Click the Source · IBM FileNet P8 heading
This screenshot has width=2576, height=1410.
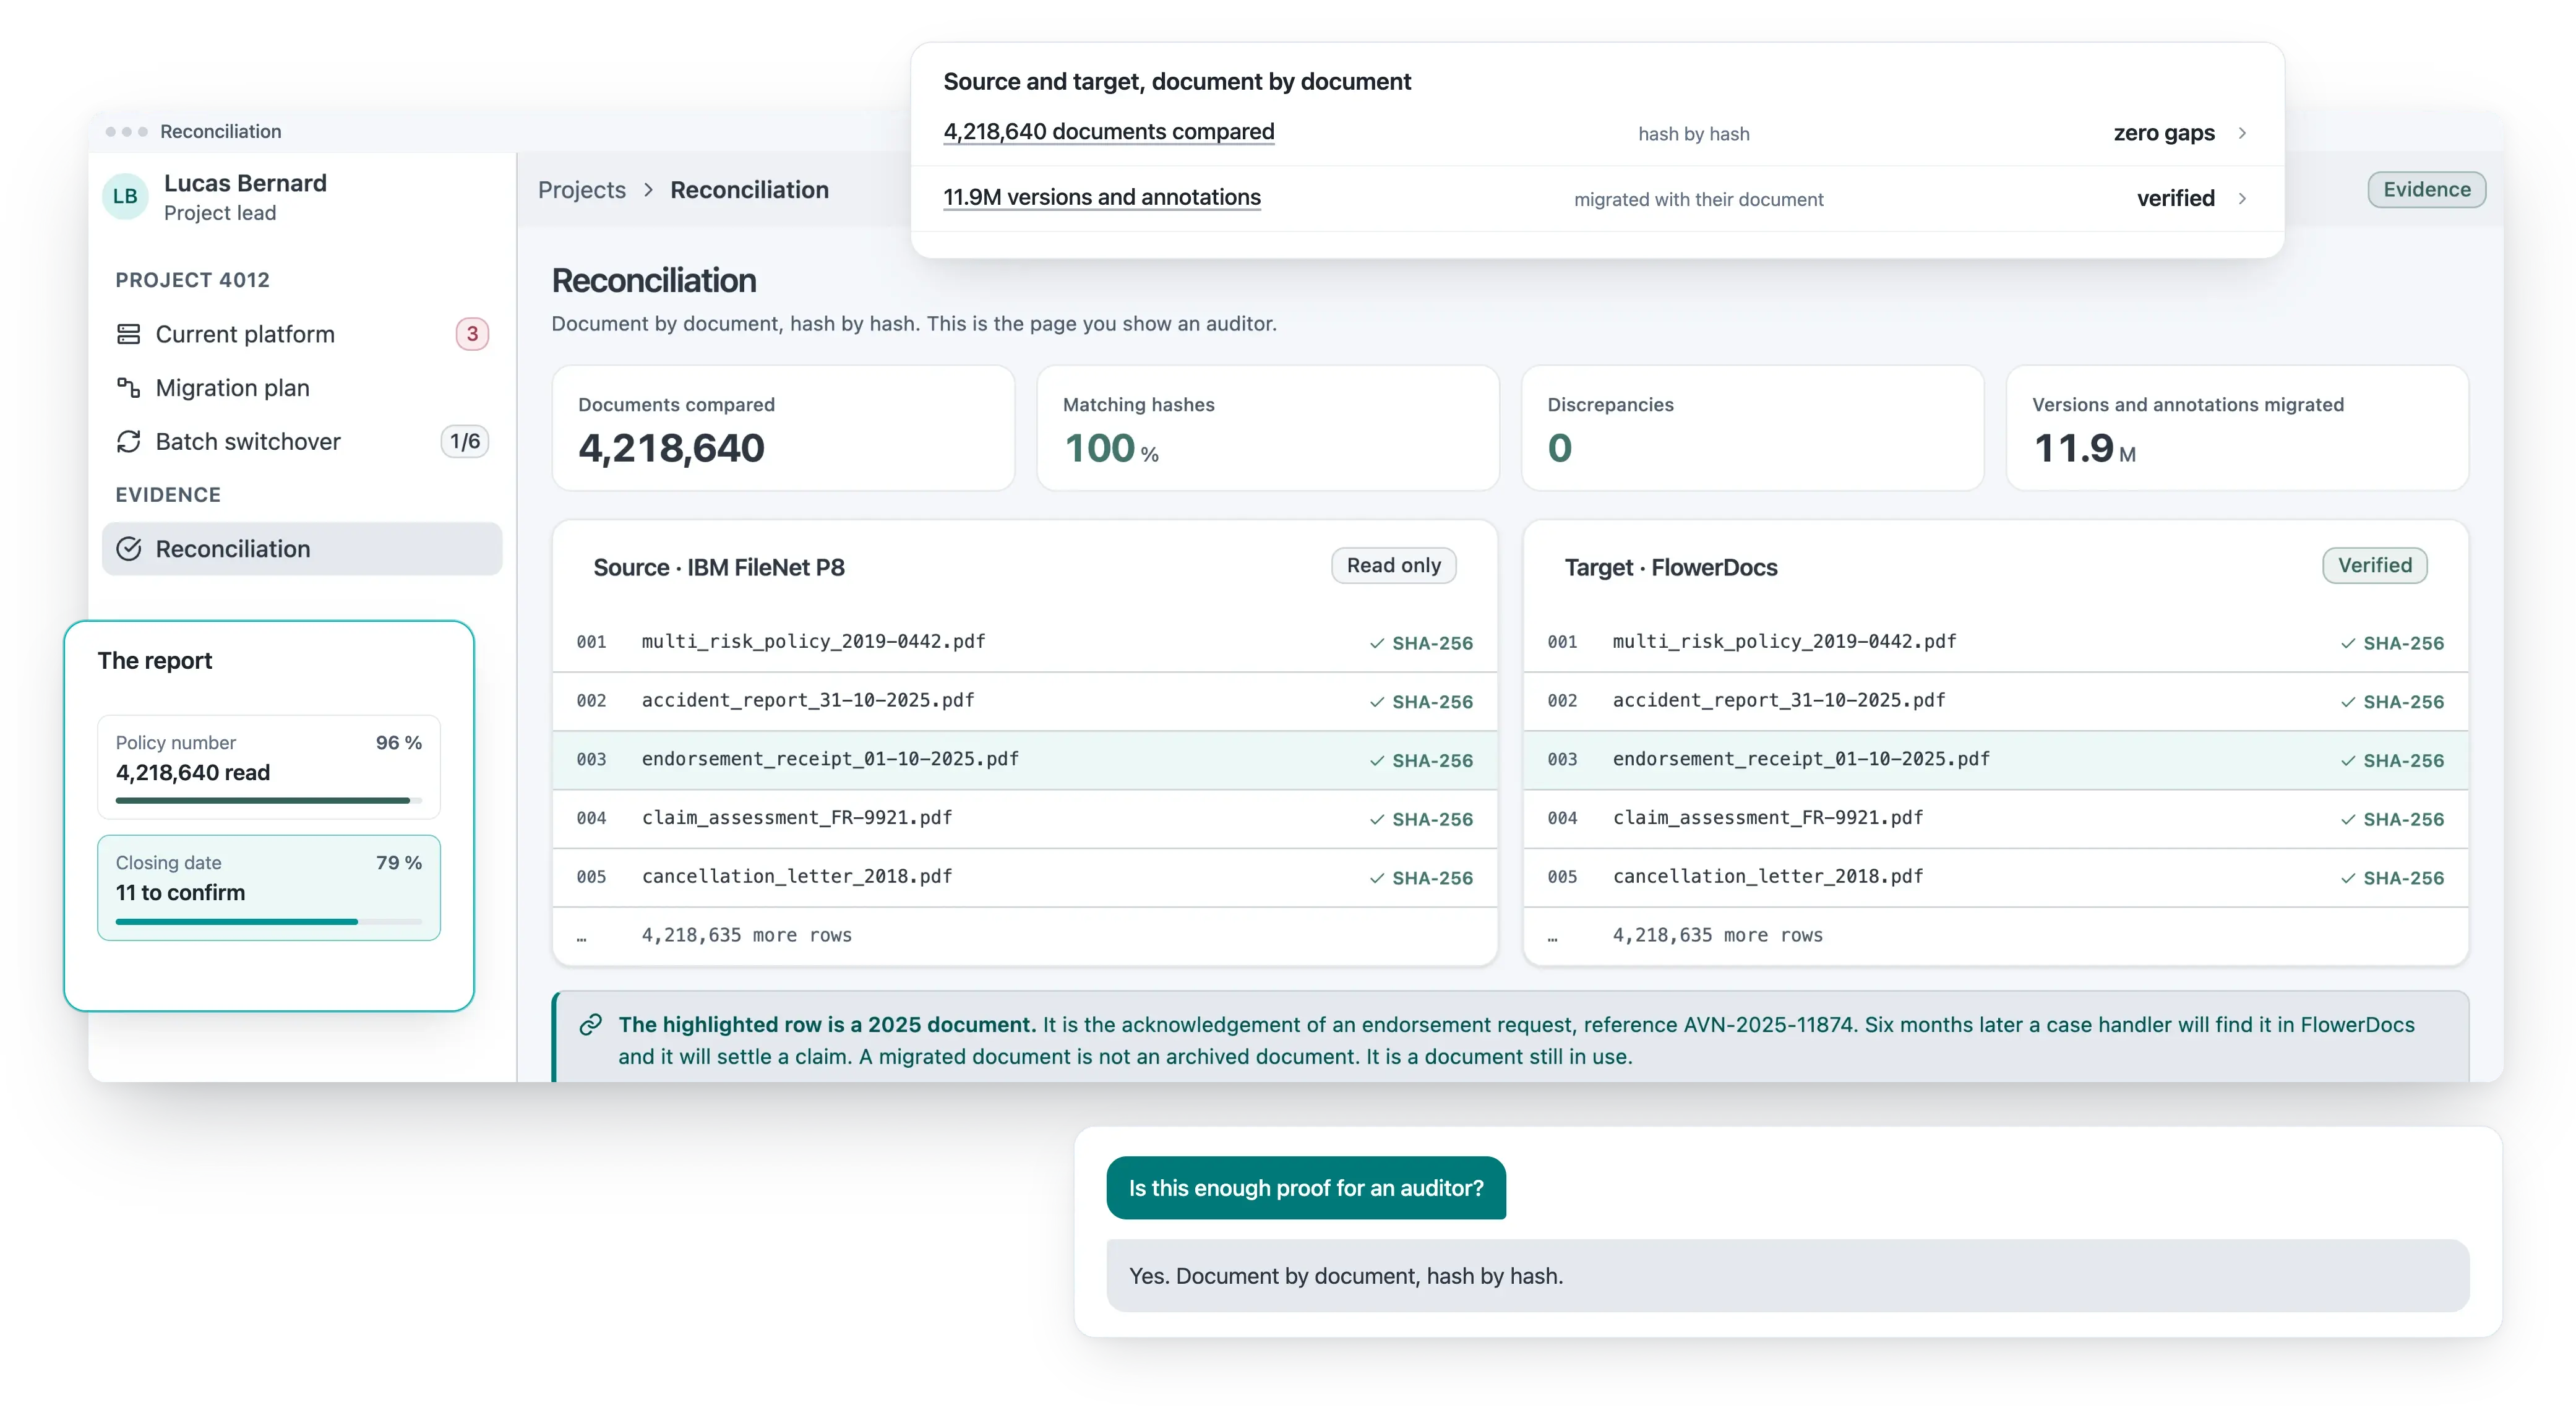tap(719, 568)
